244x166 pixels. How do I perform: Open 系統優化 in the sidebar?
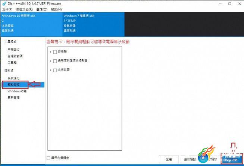tap(13, 78)
